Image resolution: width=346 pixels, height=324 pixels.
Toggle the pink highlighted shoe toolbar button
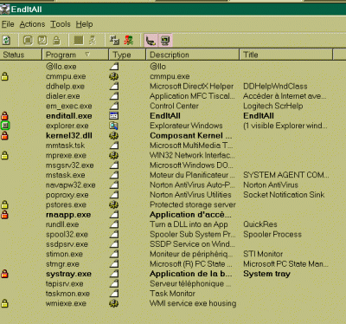(151, 41)
